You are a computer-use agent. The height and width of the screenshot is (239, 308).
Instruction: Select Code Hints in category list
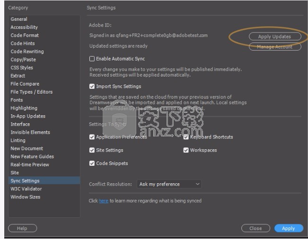point(44,43)
